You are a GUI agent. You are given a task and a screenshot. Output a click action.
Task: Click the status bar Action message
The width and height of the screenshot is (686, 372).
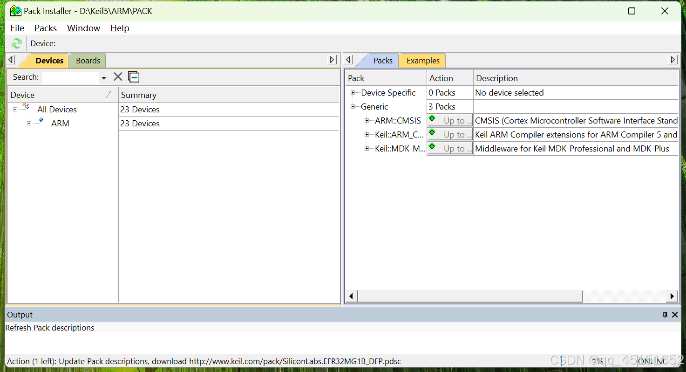204,361
